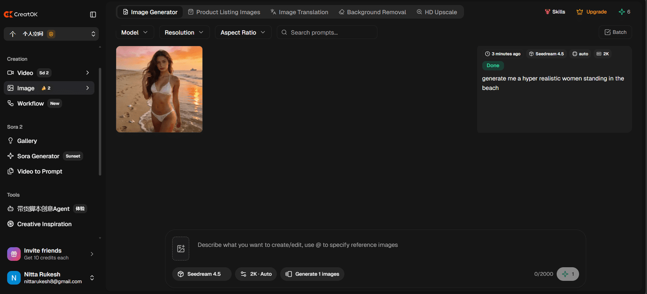
Task: Click the Upgrade crown button
Action: [592, 12]
